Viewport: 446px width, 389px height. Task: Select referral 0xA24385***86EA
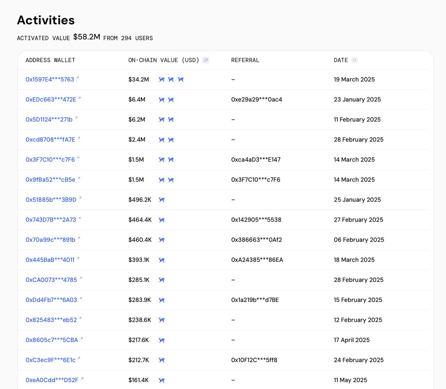[x=257, y=260]
